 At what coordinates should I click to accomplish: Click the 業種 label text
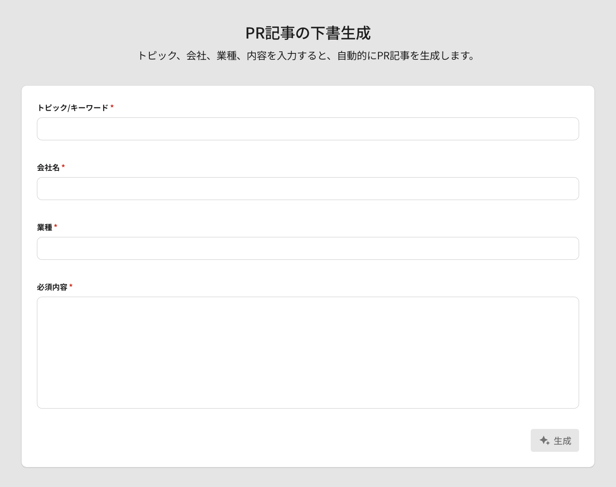44,227
